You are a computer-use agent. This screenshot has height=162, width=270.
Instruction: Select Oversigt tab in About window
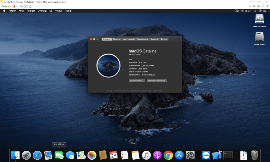(107, 39)
